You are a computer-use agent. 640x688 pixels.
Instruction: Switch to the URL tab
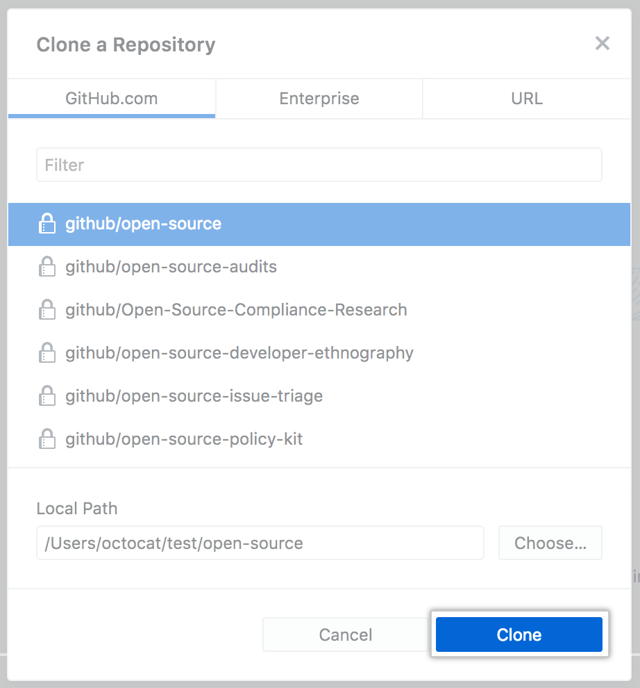(526, 99)
